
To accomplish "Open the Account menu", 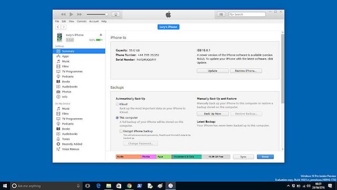I will 94,21.
